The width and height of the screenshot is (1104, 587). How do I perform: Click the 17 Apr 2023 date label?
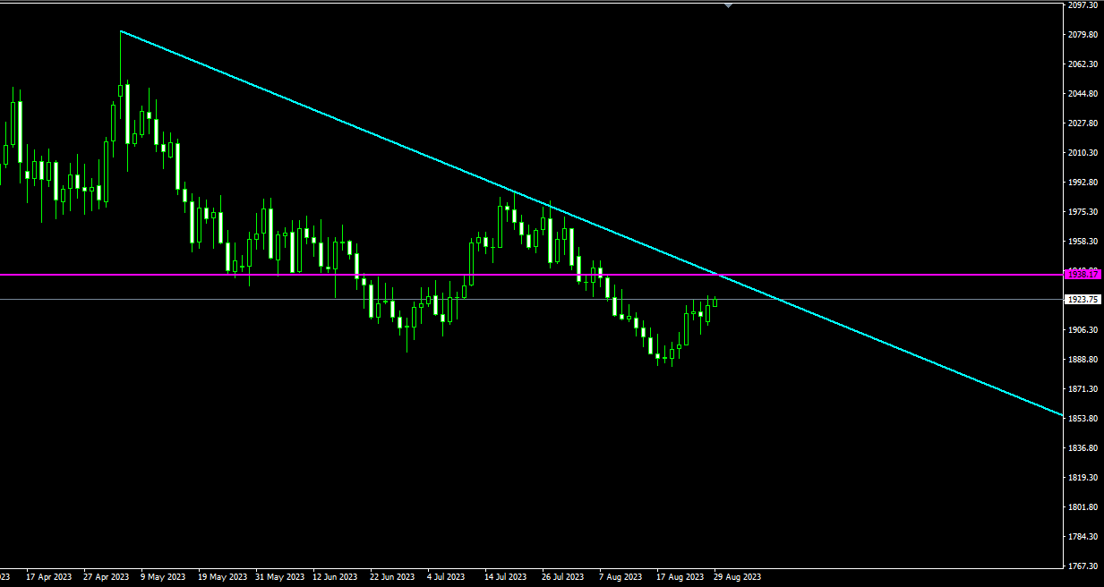pos(49,577)
